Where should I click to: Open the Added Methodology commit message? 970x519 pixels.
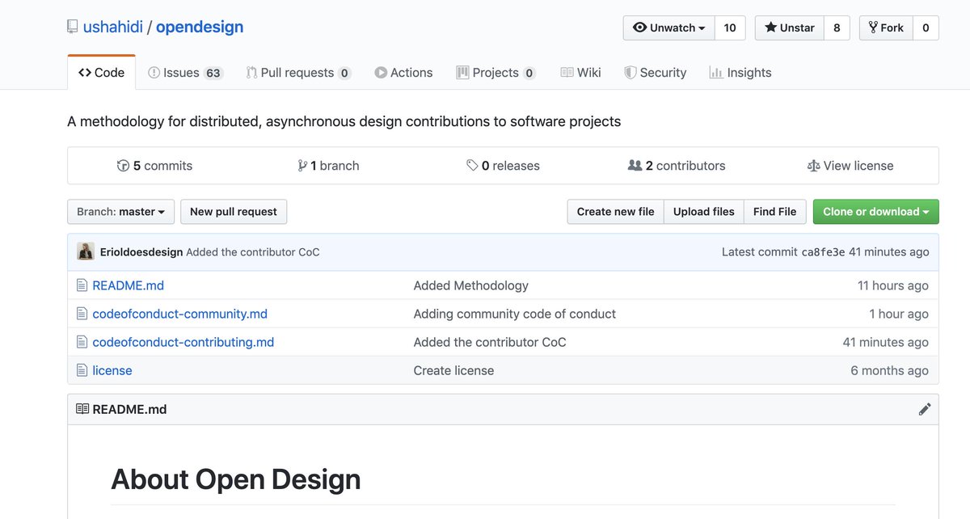tap(471, 285)
